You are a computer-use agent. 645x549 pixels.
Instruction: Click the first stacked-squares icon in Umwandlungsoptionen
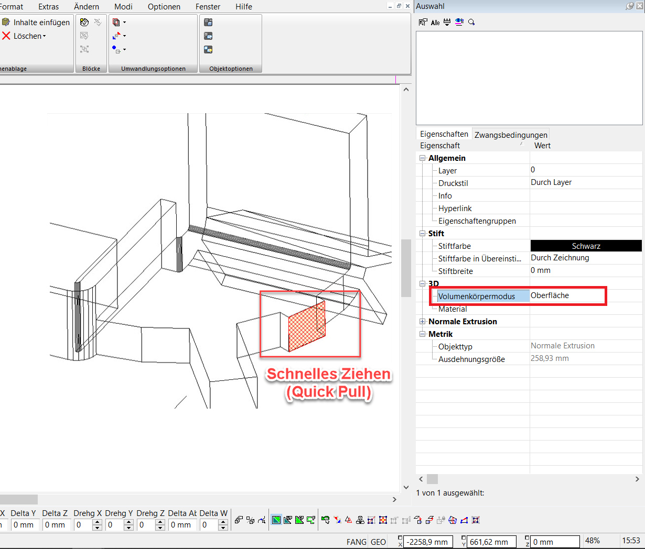coord(116,22)
